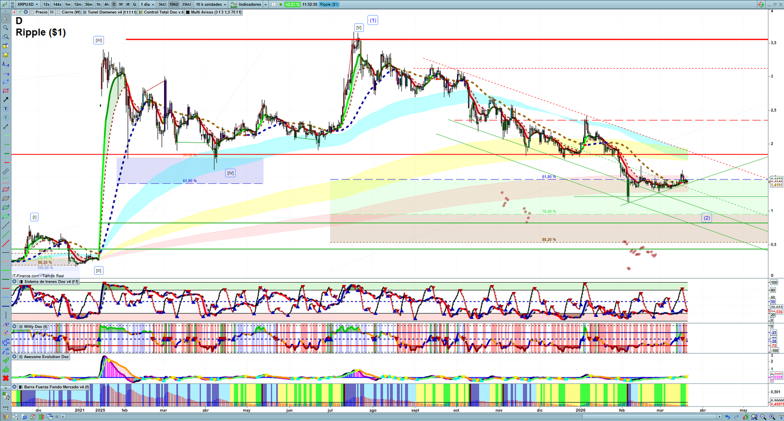Close the Awesome Evolution Doc panel

(14, 357)
